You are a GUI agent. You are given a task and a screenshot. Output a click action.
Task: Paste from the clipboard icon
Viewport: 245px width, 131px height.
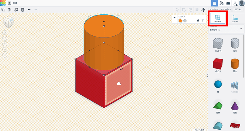10,10
